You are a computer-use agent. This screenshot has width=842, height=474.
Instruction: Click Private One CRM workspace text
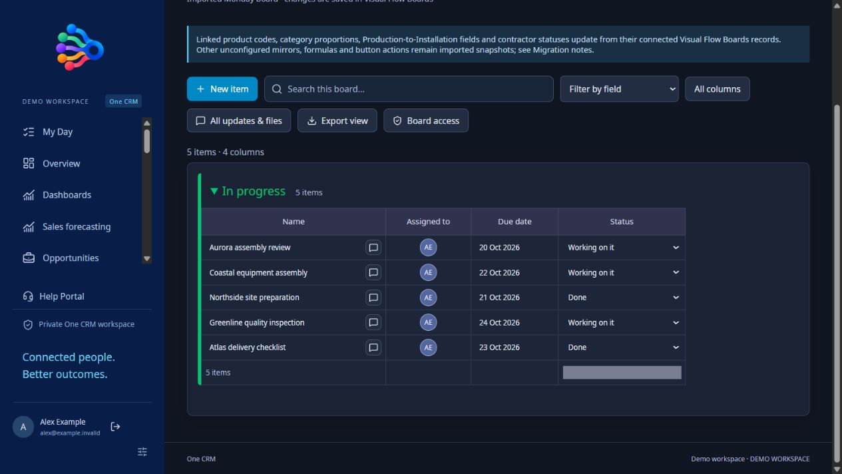click(87, 325)
